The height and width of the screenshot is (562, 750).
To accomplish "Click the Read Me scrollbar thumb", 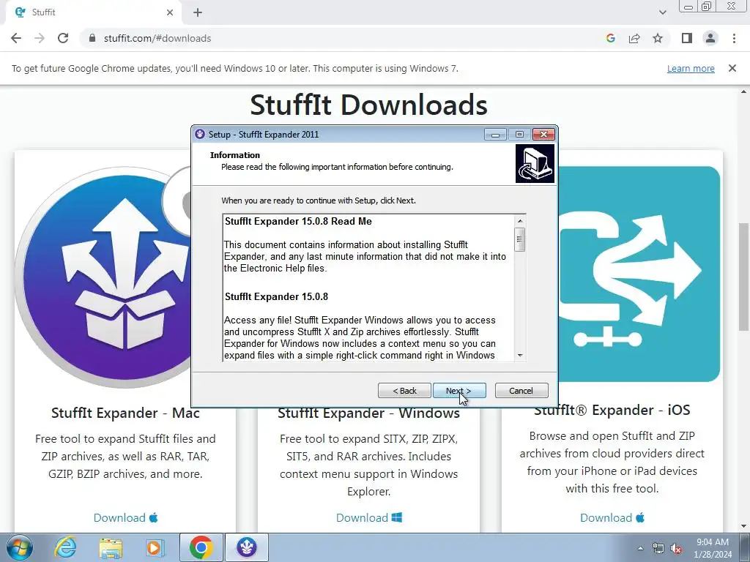I will [x=519, y=240].
